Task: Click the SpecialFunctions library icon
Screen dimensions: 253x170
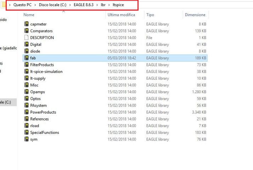Action: pyautogui.click(x=27, y=132)
